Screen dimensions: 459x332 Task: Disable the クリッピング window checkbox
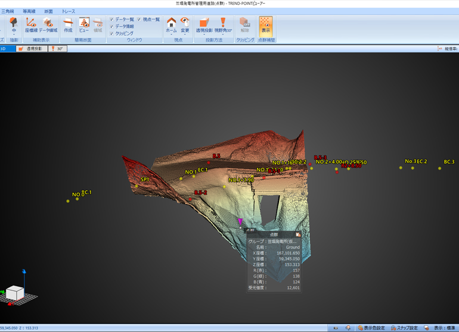(111, 34)
